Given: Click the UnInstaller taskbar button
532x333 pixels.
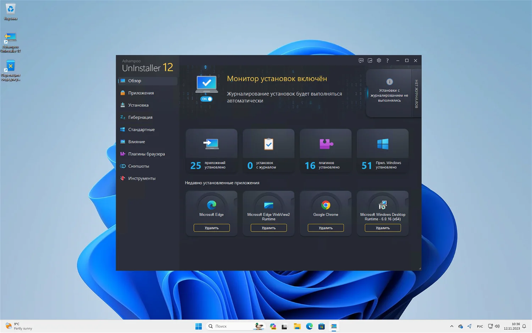Looking at the screenshot, I should click(334, 326).
